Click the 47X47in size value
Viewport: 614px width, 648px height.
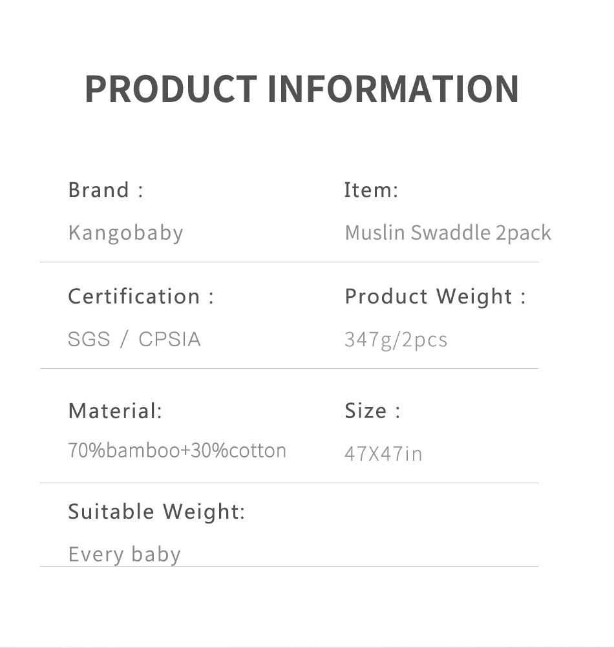383,454
